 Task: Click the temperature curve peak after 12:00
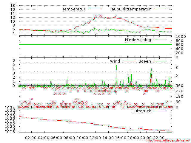(100, 15)
